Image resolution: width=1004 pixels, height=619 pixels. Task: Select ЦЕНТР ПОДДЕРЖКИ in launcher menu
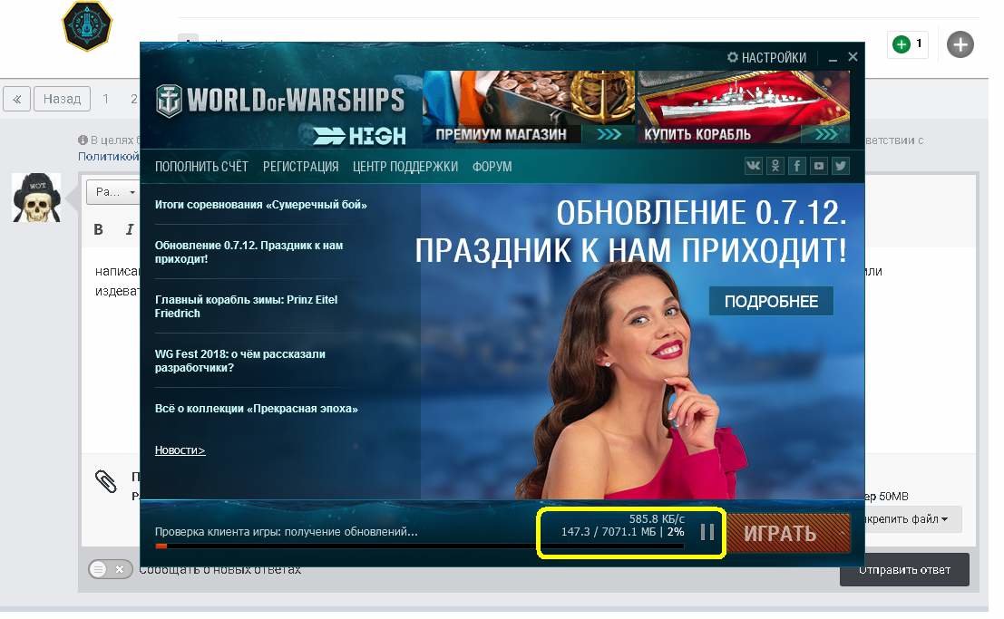coord(405,167)
